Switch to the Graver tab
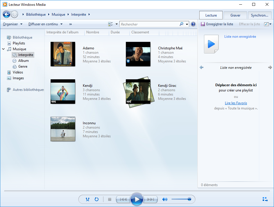274x207 pixels. 235,15
